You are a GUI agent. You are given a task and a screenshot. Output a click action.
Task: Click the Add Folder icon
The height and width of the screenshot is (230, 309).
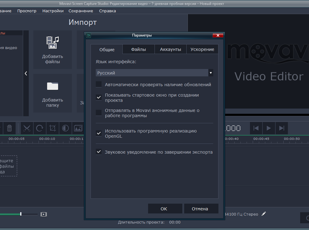click(x=53, y=86)
